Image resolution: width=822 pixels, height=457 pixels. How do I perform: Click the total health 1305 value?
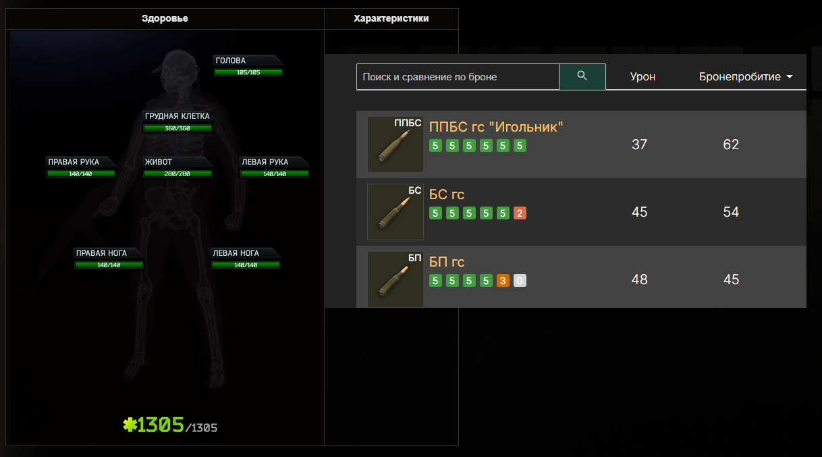[161, 425]
